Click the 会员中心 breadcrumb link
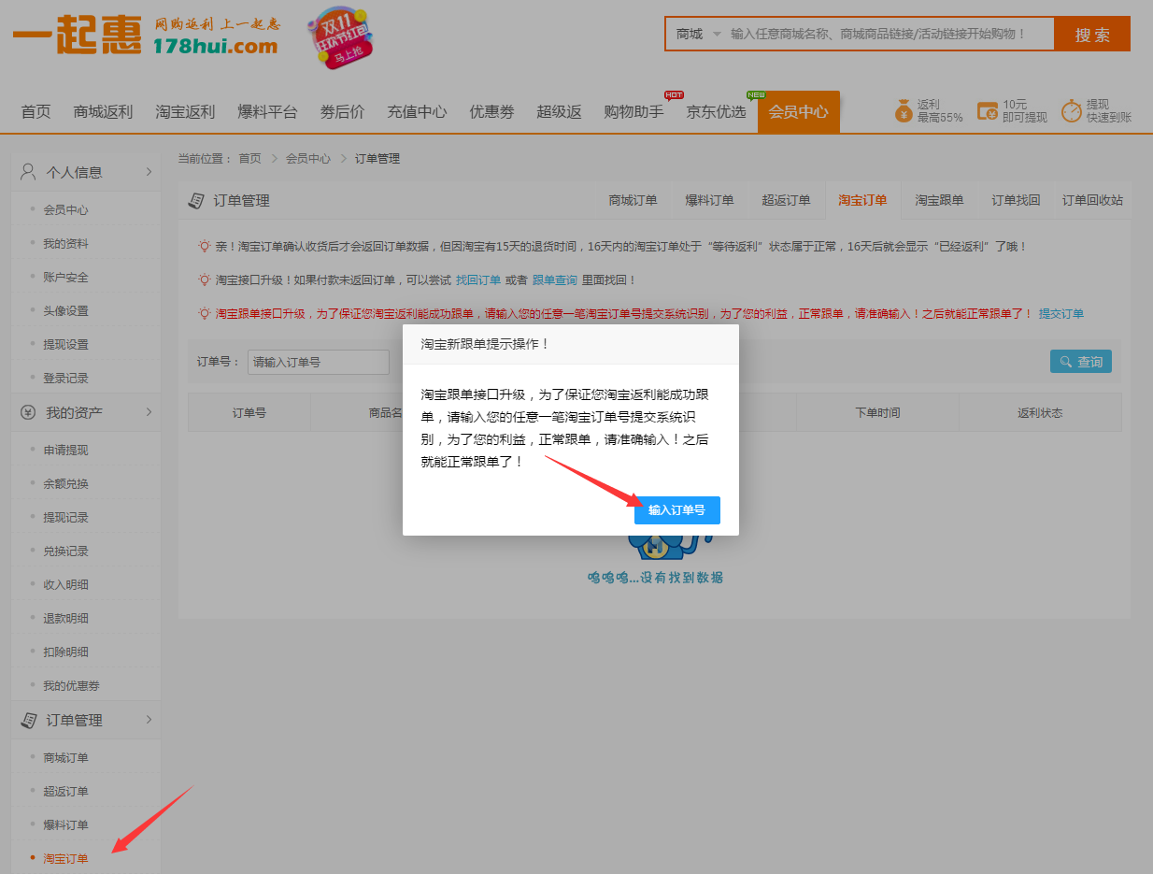Image resolution: width=1153 pixels, height=874 pixels. point(308,159)
